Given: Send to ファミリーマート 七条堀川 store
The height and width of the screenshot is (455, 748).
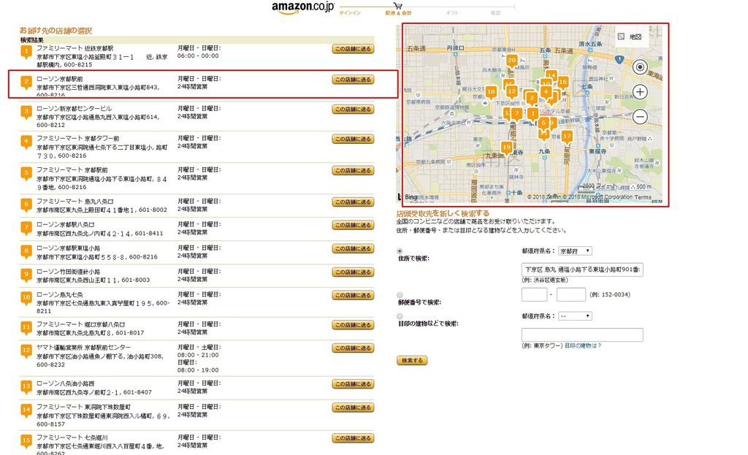Looking at the screenshot, I should coord(353,438).
